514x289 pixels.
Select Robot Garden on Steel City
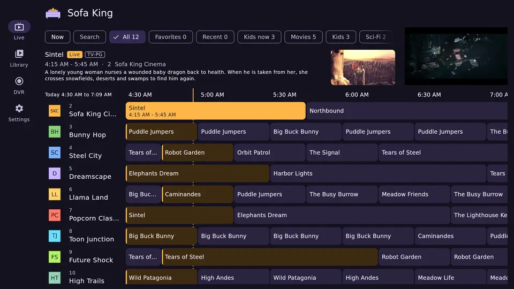click(198, 153)
